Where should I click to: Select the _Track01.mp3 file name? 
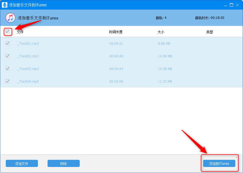[28, 43]
